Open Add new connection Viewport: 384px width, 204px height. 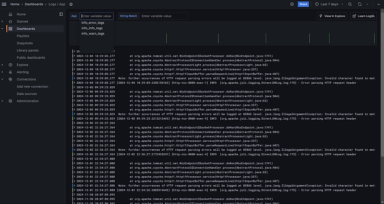click(x=32, y=87)
